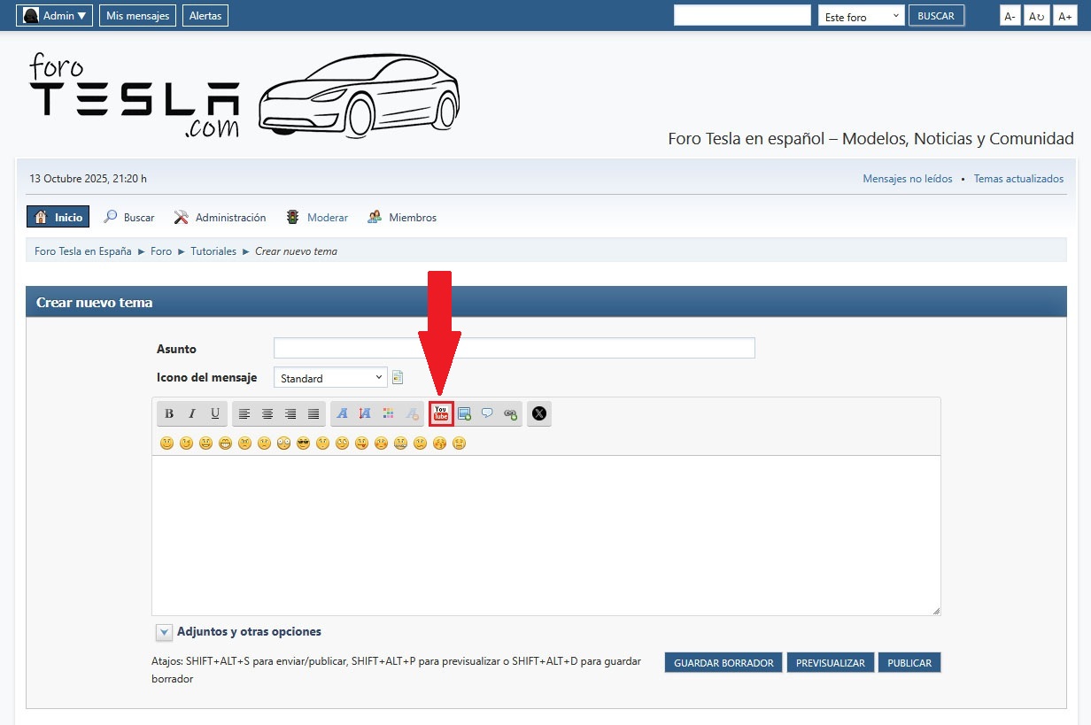Expand Adjuntos y otras opciones
Screen dimensions: 1091x725
pos(165,632)
